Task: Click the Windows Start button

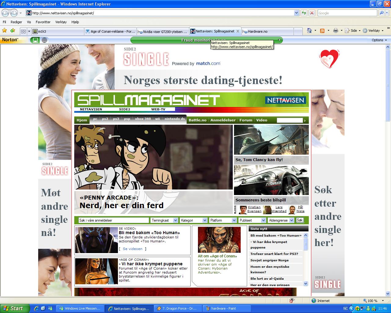Action: tap(15, 308)
